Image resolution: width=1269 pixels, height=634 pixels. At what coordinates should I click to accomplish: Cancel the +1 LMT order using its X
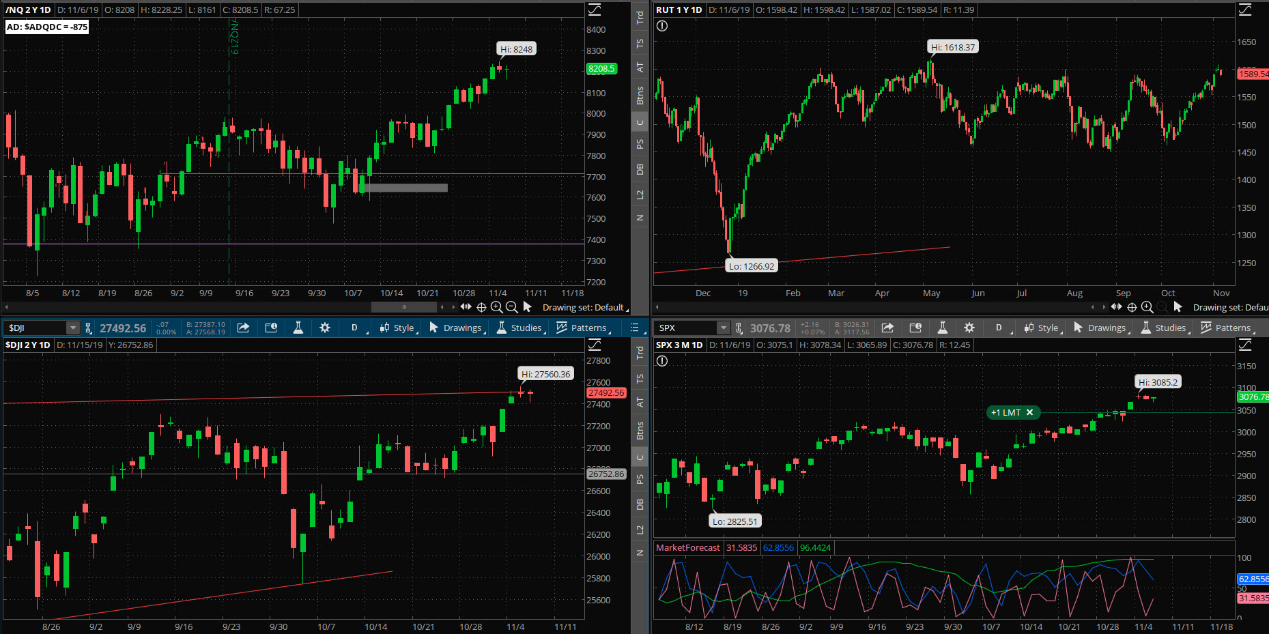pos(1029,412)
